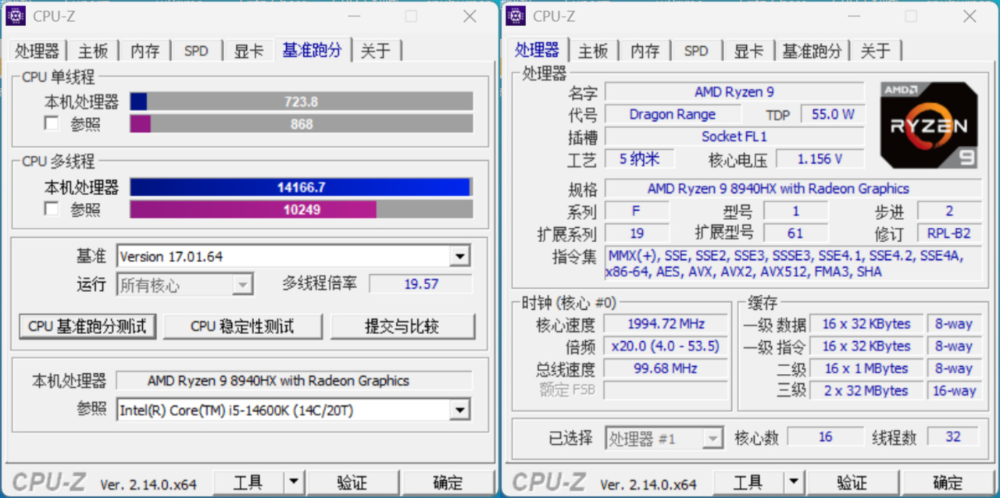
Task: Open 基准跑分 tab in right window
Action: pyautogui.click(x=812, y=51)
